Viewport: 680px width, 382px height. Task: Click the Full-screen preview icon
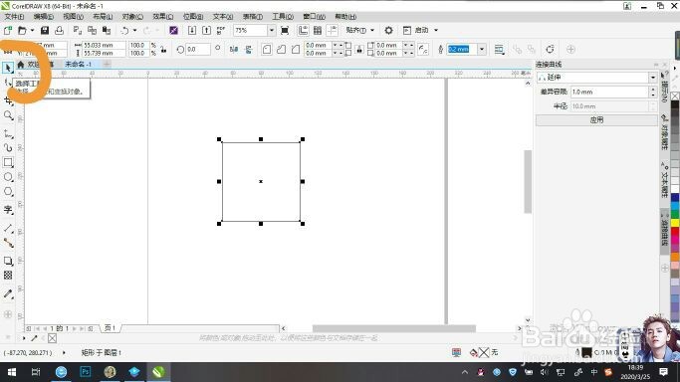(285, 30)
